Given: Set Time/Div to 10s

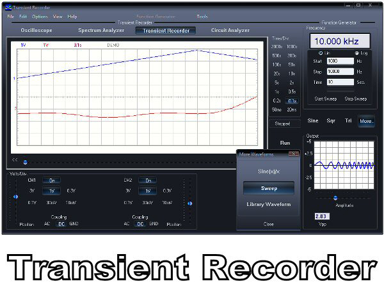Looking at the screenshot, I should pyautogui.click(x=292, y=74).
